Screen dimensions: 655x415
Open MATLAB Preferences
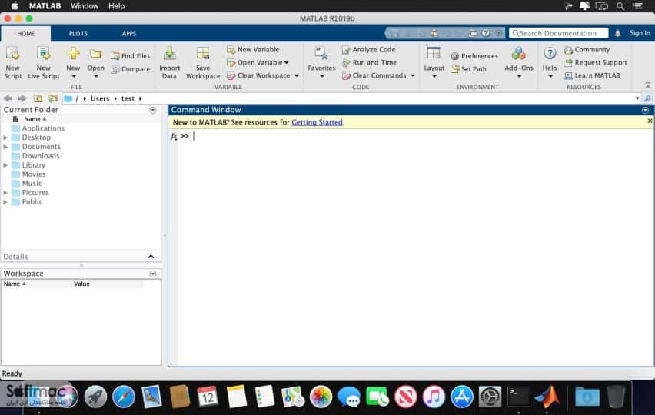(474, 56)
